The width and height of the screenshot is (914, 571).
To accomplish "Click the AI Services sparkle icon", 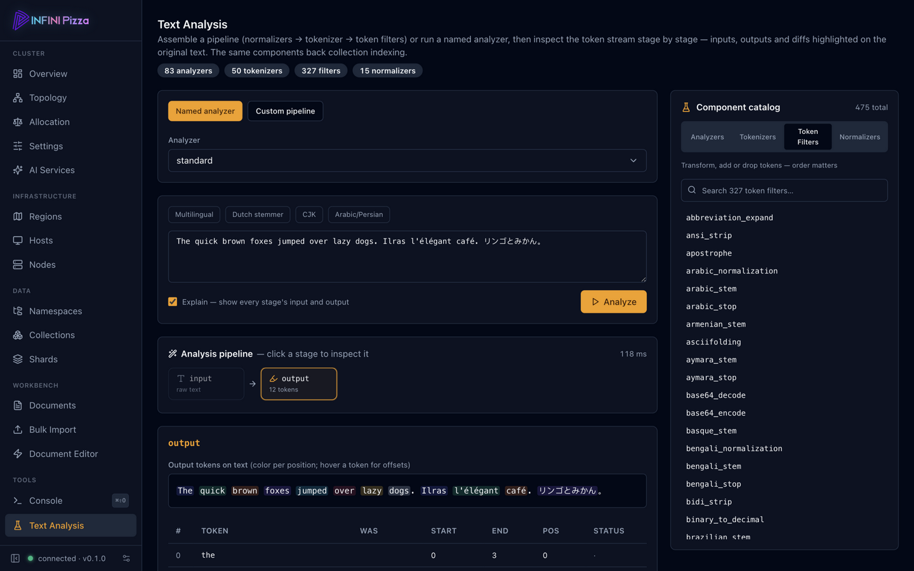I will click(18, 170).
